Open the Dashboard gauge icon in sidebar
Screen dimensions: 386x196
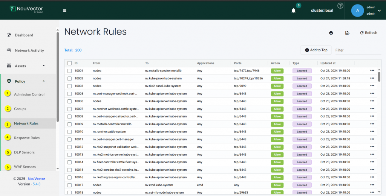click(9, 35)
